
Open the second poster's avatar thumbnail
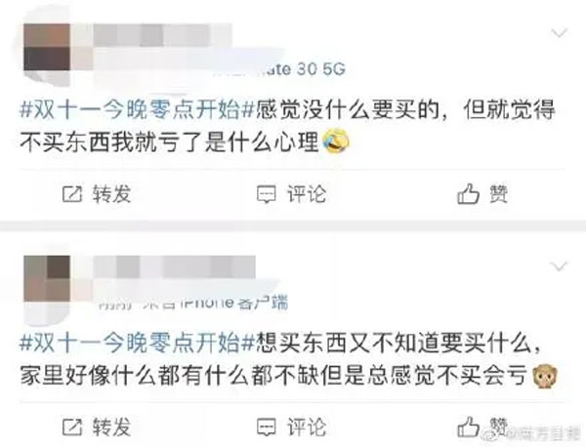pyautogui.click(x=47, y=278)
